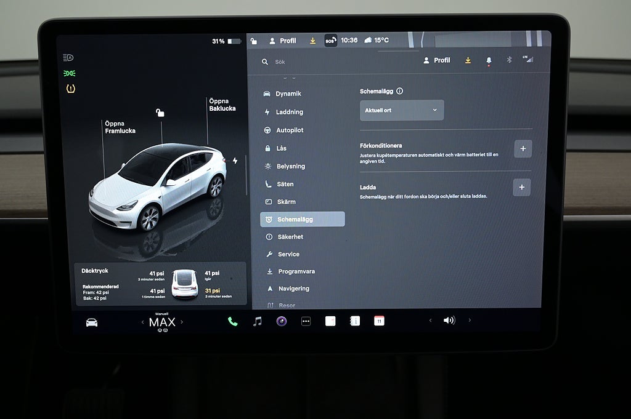Open the all apps three-dots launcher
Screen dimensions: 631x419
tap(306, 321)
